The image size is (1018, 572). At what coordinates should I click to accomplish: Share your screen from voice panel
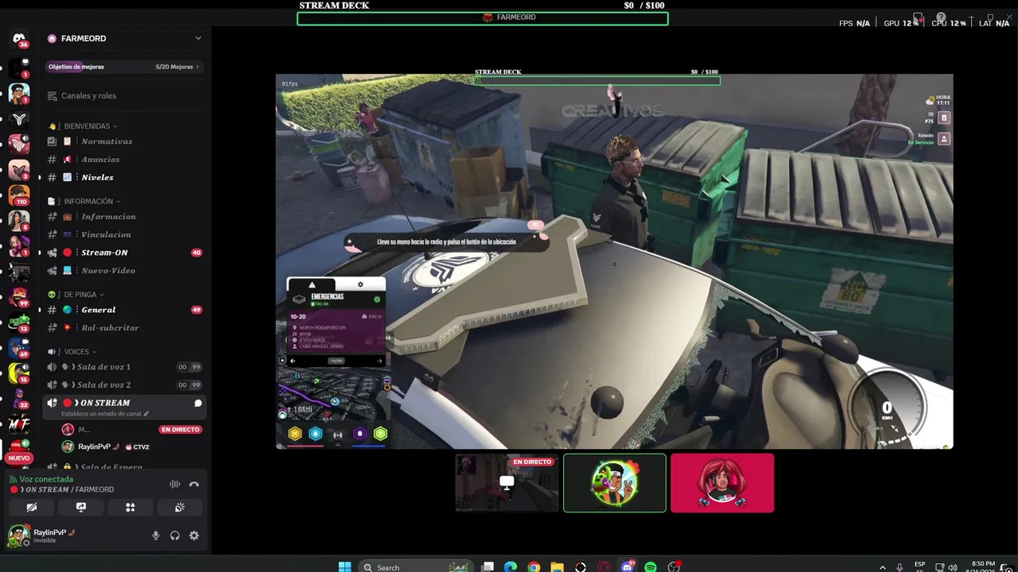pyautogui.click(x=80, y=507)
